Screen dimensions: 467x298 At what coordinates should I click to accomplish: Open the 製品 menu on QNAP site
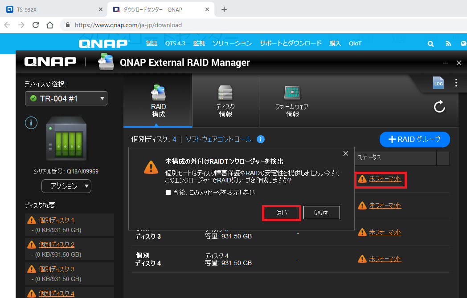(x=152, y=44)
